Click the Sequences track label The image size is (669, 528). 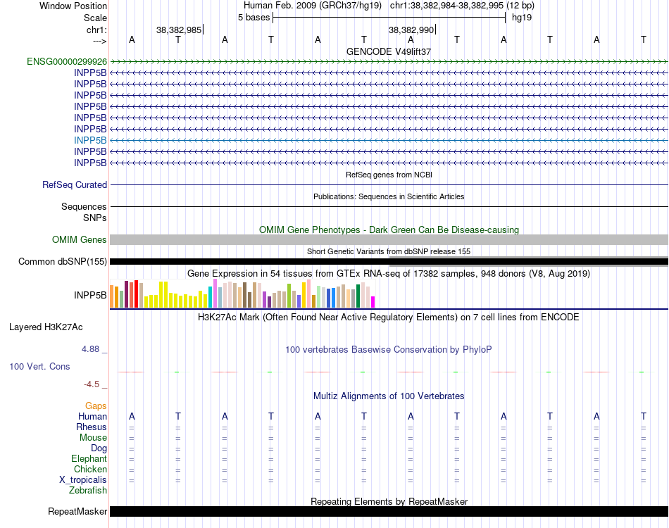84,207
